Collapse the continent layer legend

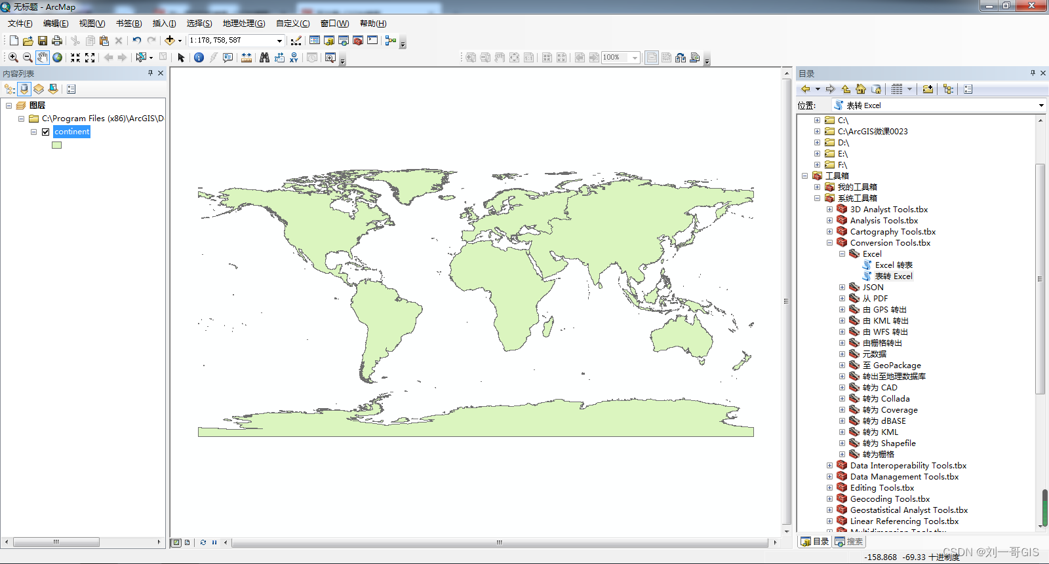point(33,132)
